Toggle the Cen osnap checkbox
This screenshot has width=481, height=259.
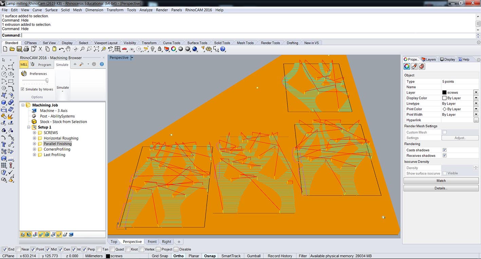tap(60, 249)
